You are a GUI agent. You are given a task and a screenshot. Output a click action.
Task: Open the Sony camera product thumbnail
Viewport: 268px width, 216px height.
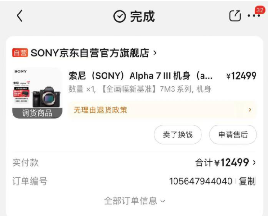pyautogui.click(x=37, y=93)
